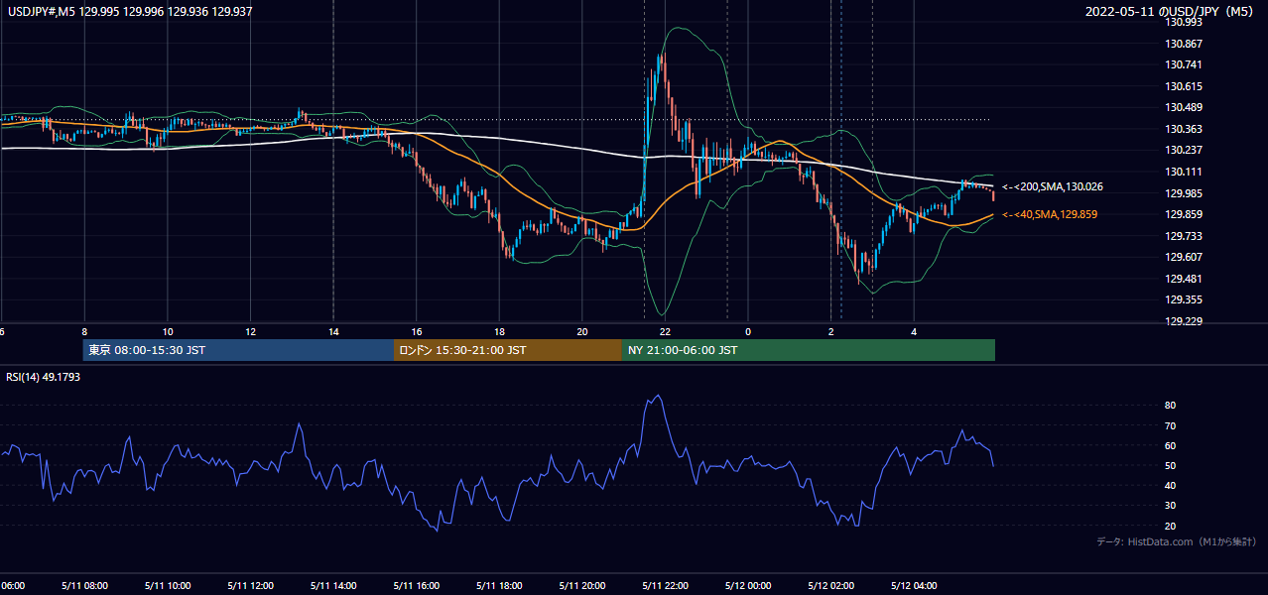
Task: Click the 5/11 10:00 time axis label
Action: (168, 585)
